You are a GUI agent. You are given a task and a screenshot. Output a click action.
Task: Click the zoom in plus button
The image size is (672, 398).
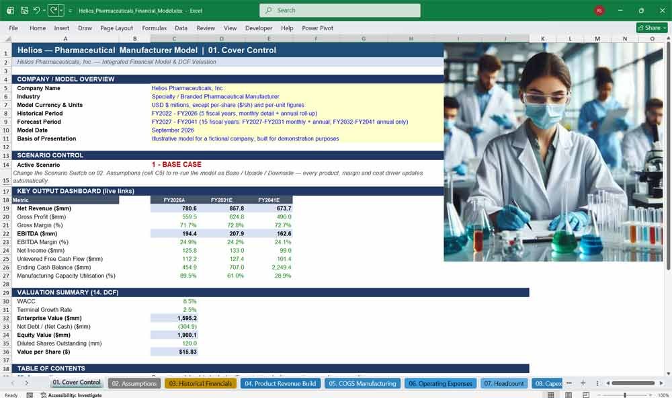(650, 395)
